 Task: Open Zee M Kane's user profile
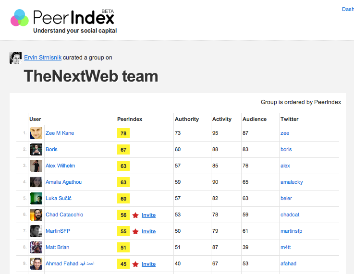coord(60,133)
